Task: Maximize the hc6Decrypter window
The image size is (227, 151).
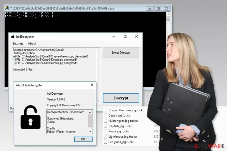Action: tap(125, 37)
